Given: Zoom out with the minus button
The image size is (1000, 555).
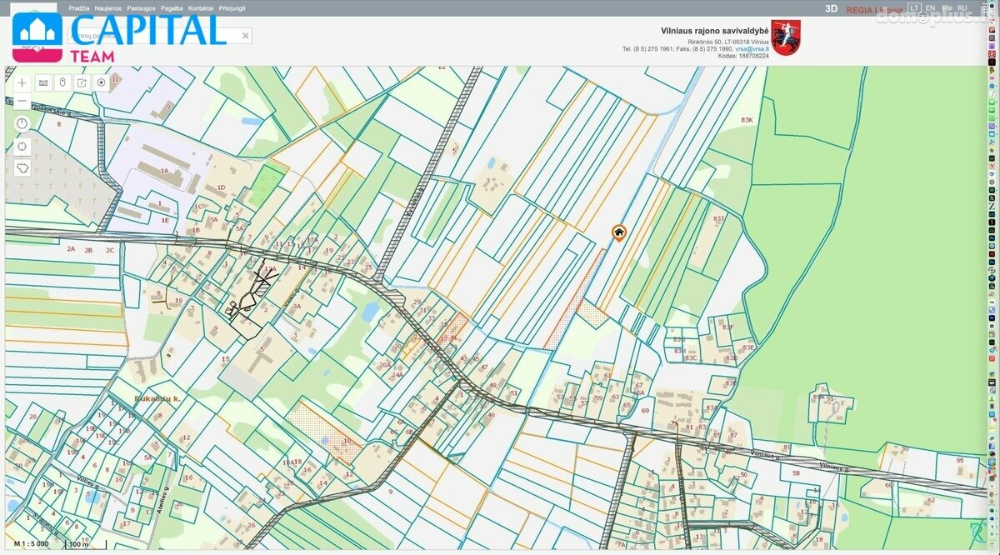Looking at the screenshot, I should tap(22, 101).
